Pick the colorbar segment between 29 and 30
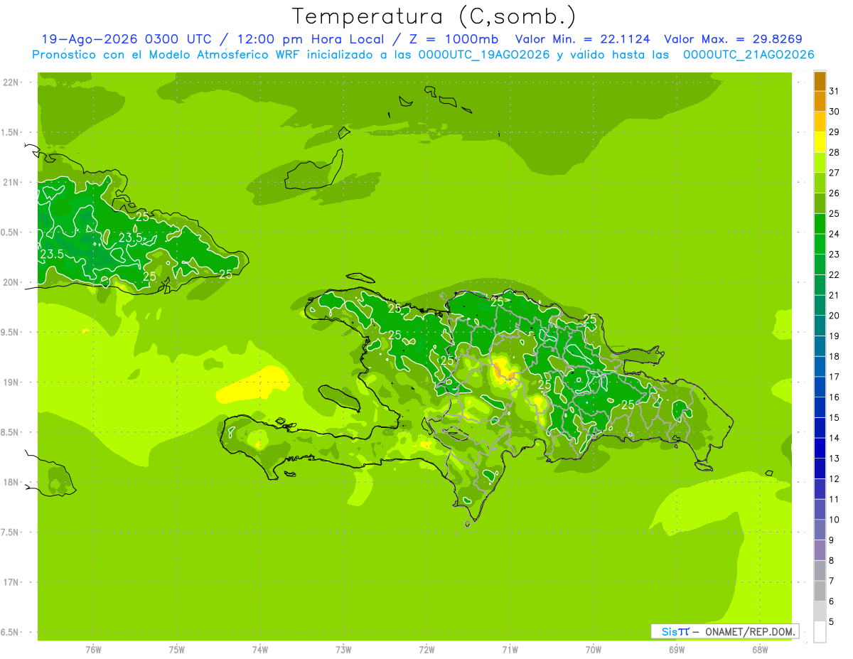This screenshot has width=853, height=659. tap(820, 122)
